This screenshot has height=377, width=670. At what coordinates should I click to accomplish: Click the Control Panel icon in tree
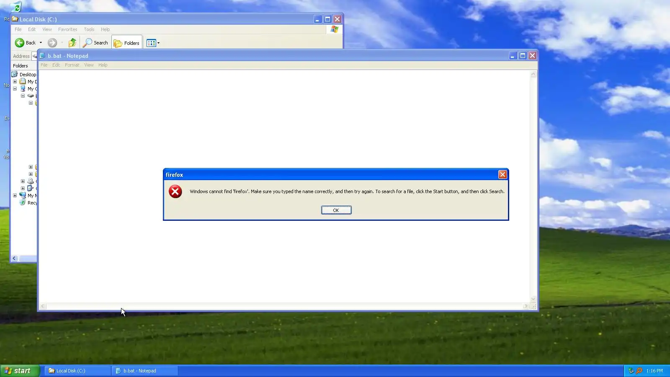point(31,188)
